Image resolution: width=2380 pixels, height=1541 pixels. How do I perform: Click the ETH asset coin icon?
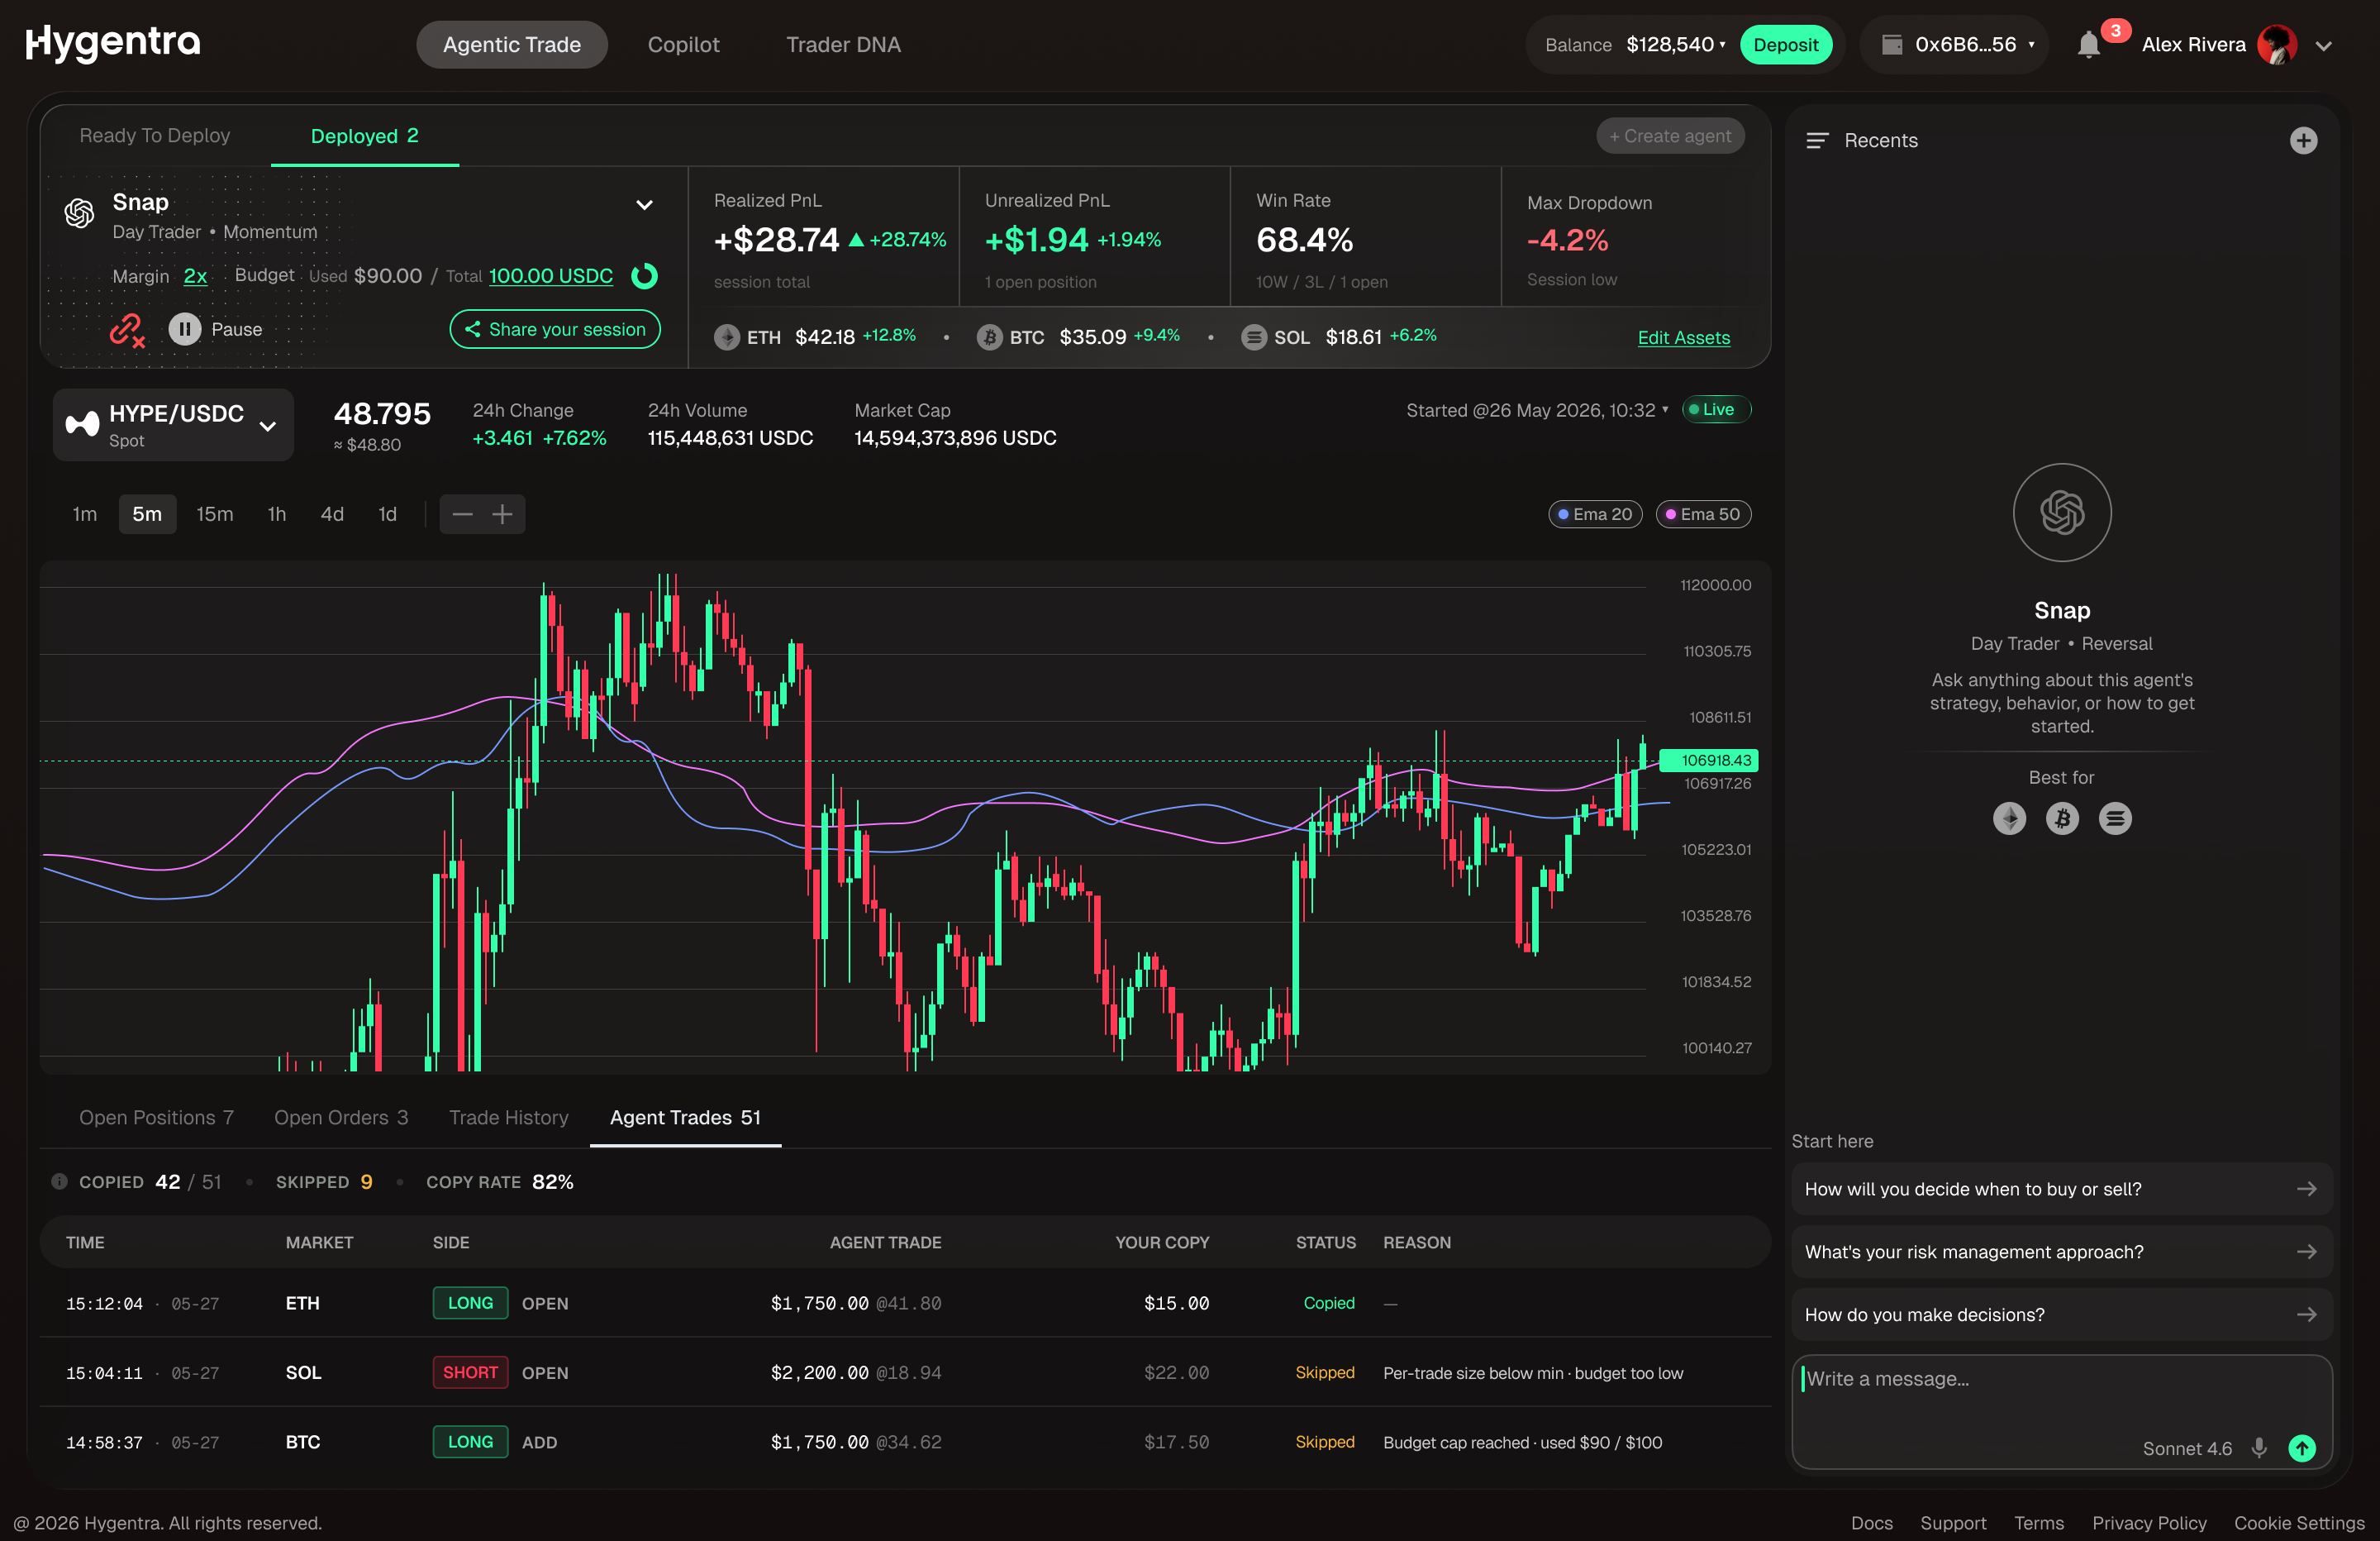pos(727,337)
